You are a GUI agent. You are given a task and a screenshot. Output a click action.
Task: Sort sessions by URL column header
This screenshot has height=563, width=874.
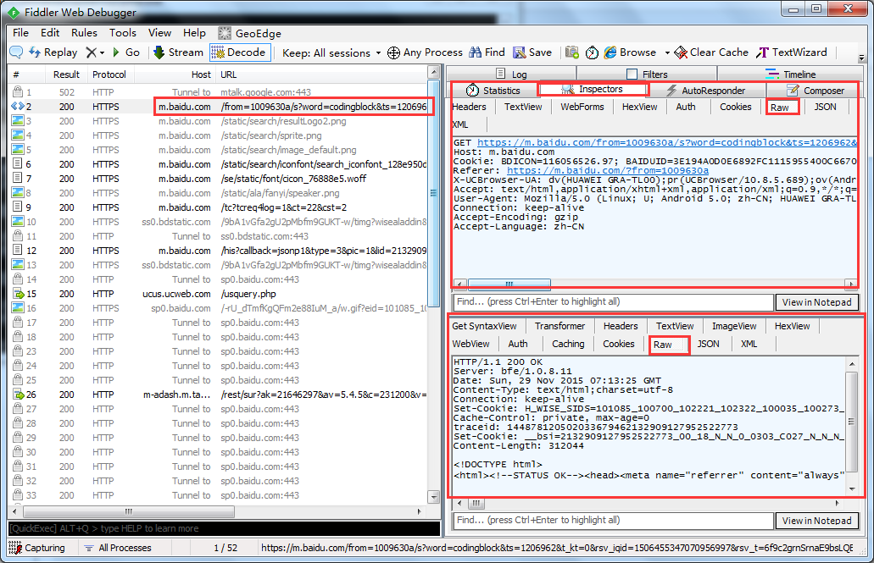pos(321,74)
